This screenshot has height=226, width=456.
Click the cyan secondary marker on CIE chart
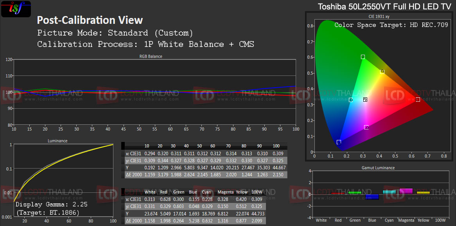[x=351, y=100]
